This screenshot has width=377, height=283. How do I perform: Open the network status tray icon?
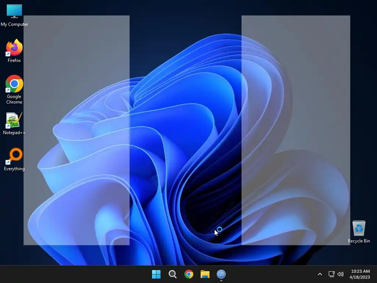tap(332, 274)
